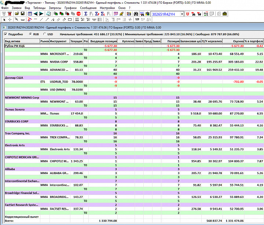The height and width of the screenshot is (225, 264).
Task: Select the horizontal line drawing tool
Action: (x=36, y=19)
